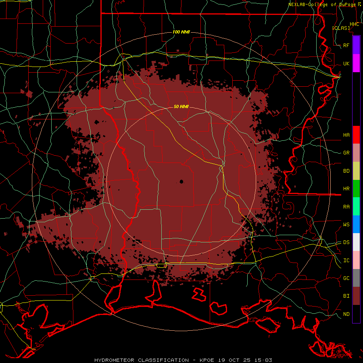
Task: Click the bright green RA swatch
Action: tap(356, 207)
